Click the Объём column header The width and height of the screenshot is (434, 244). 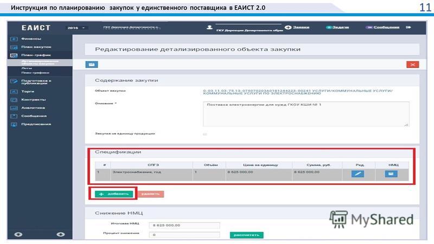click(x=210, y=165)
